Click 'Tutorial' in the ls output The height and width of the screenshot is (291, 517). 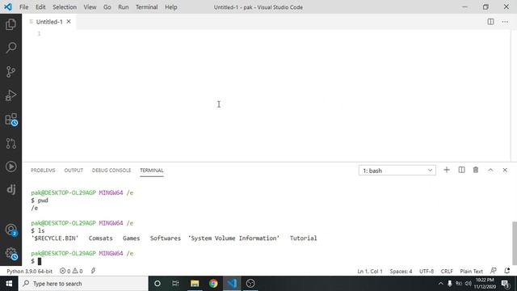pyautogui.click(x=303, y=238)
